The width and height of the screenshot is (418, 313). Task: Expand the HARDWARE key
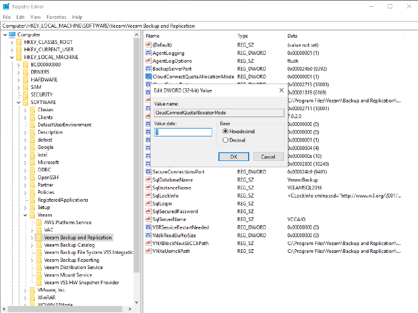18,80
